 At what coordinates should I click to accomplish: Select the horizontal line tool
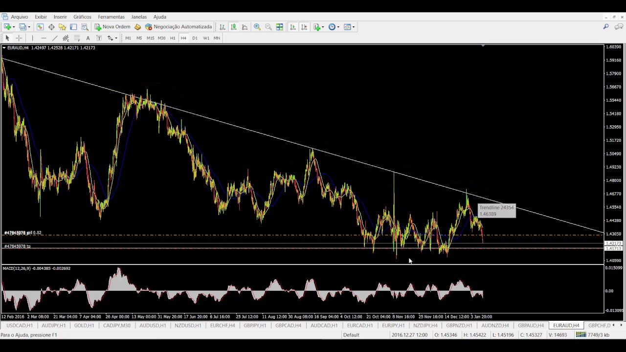[44, 38]
